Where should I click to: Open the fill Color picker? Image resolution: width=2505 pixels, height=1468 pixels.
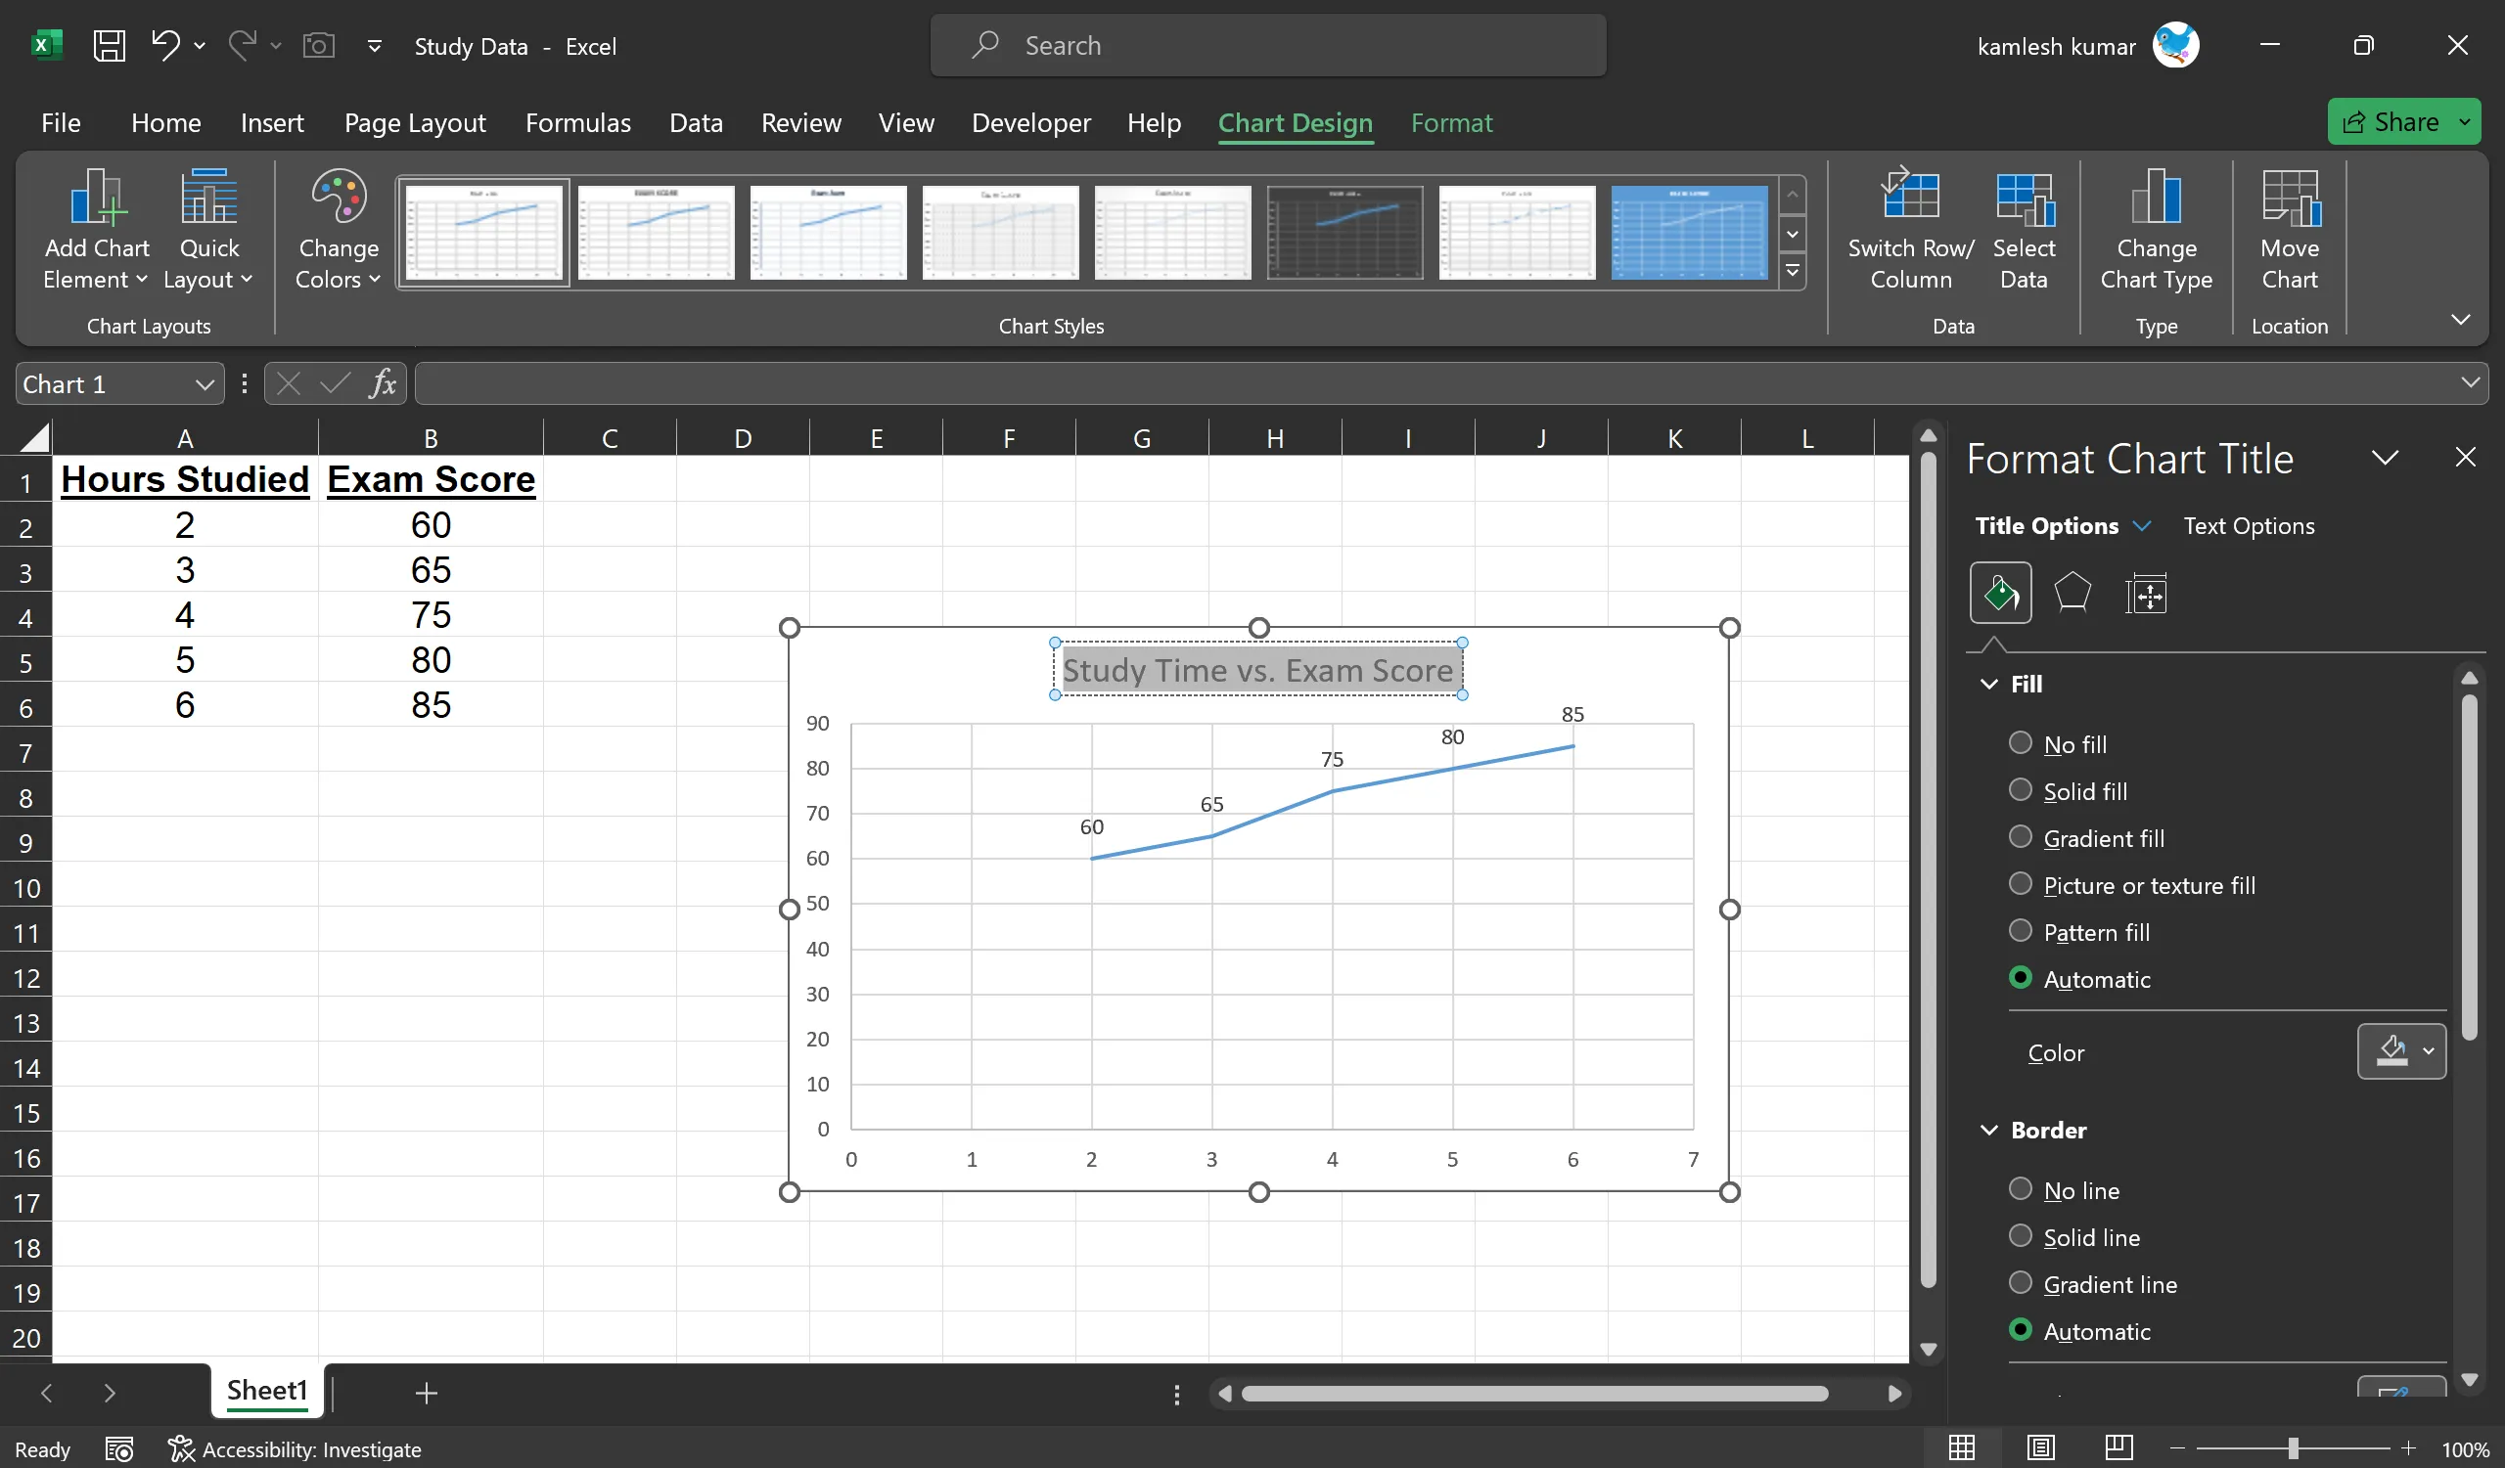[x=2400, y=1051]
